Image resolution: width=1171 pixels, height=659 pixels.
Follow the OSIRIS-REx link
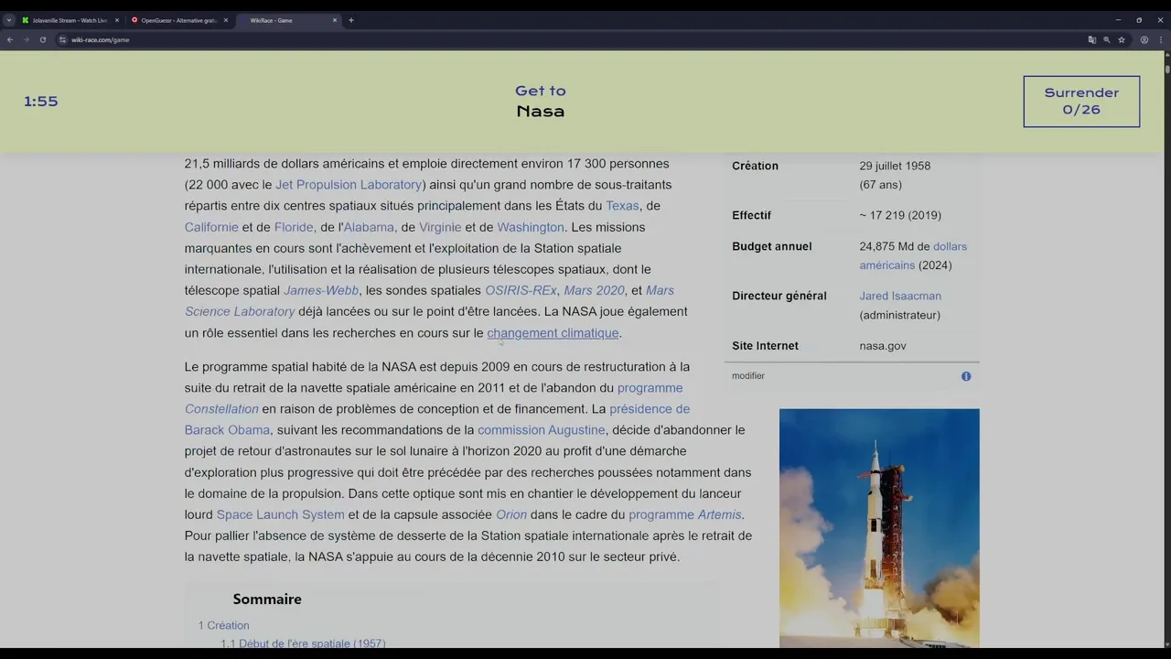(x=521, y=290)
